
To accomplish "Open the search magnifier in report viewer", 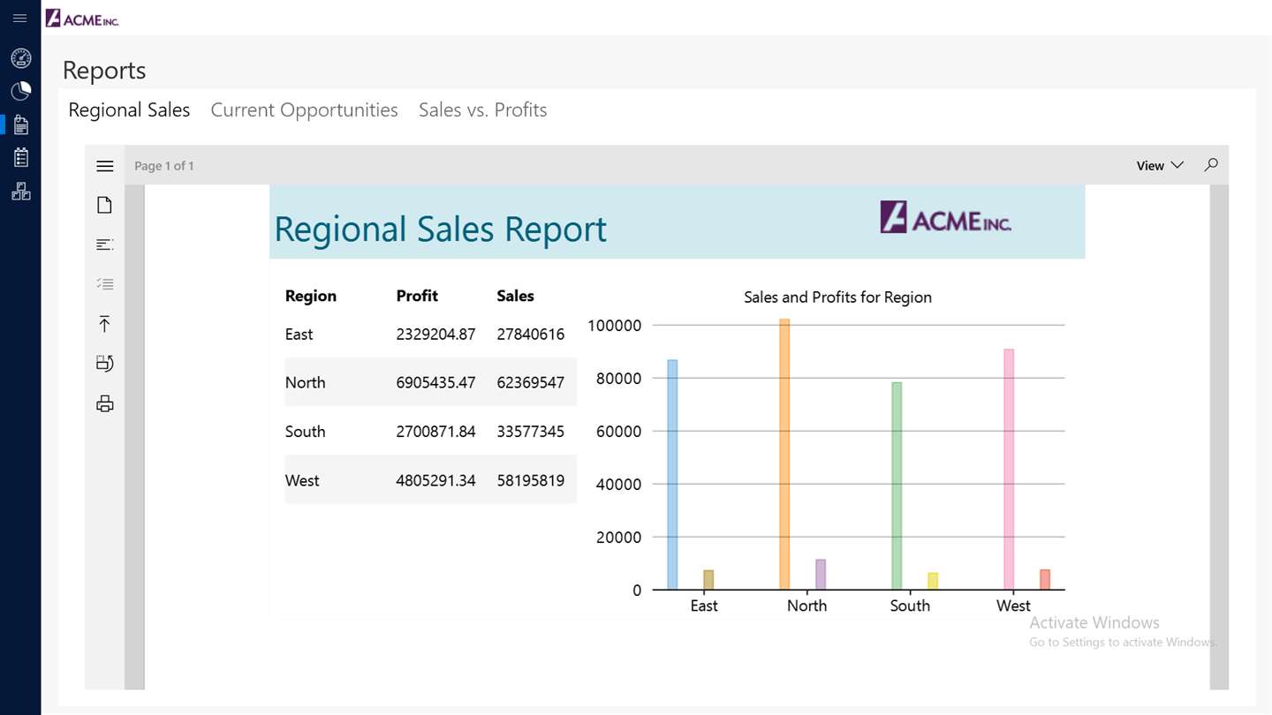I will click(x=1211, y=165).
